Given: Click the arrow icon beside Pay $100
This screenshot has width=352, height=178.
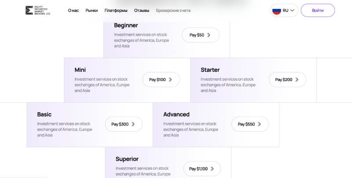Looking at the screenshot, I should [x=170, y=80].
